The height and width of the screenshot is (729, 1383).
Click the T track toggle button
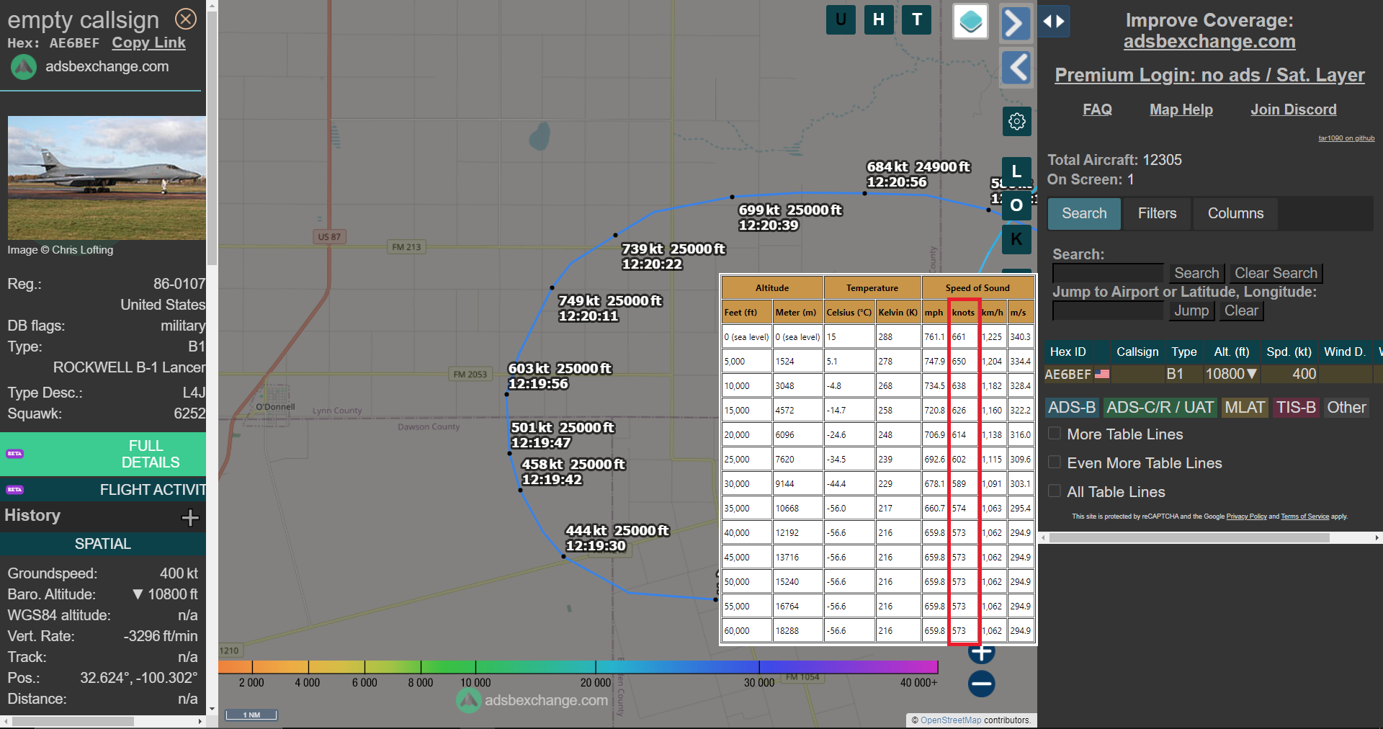[916, 19]
